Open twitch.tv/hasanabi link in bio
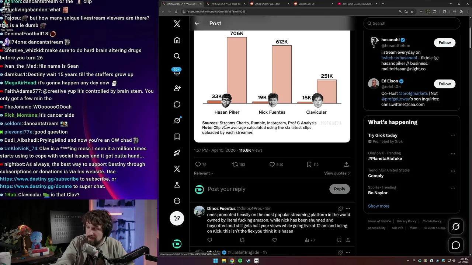Screen dimensions: 472x265 [399, 58]
